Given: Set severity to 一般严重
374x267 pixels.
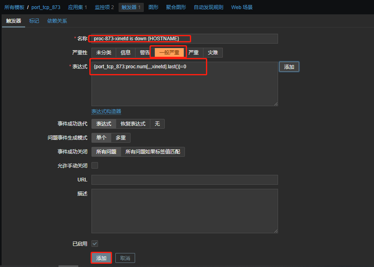Looking at the screenshot, I should coord(169,53).
